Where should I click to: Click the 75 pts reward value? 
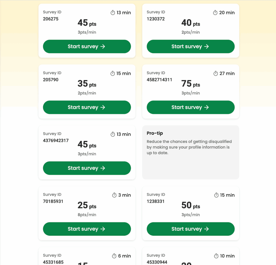pyautogui.click(x=191, y=84)
